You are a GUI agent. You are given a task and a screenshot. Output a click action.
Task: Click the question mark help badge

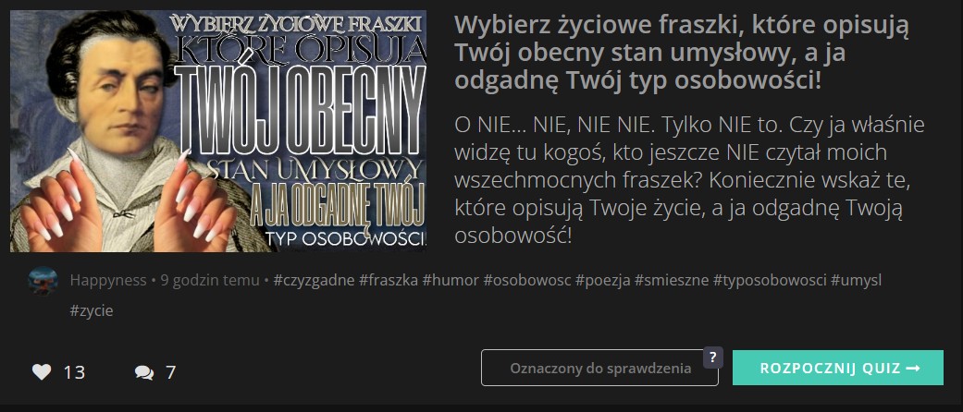(x=712, y=357)
